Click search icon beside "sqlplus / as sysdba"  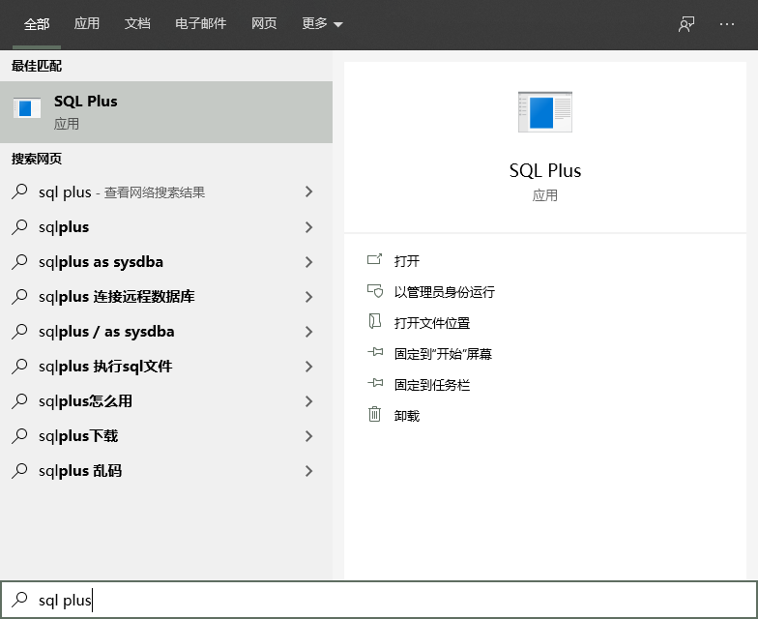pyautogui.click(x=19, y=331)
